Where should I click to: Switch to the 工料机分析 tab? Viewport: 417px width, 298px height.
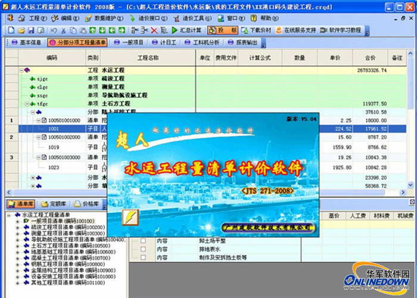[x=202, y=42]
